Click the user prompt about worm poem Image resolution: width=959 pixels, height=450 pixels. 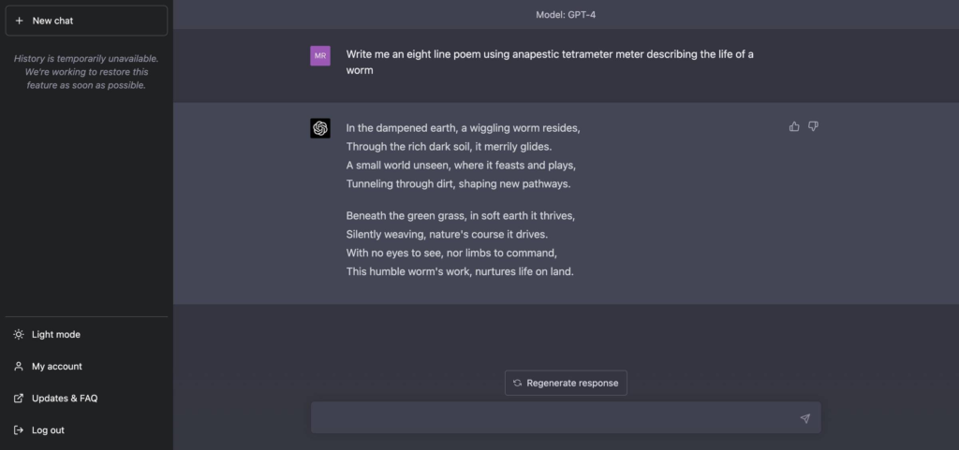(550, 62)
